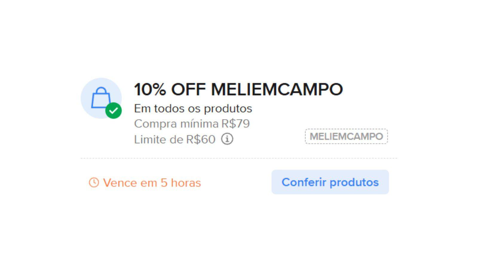Copy the dashed MELIEMCAMPO coupon code box
This screenshot has width=478, height=268.
point(346,136)
